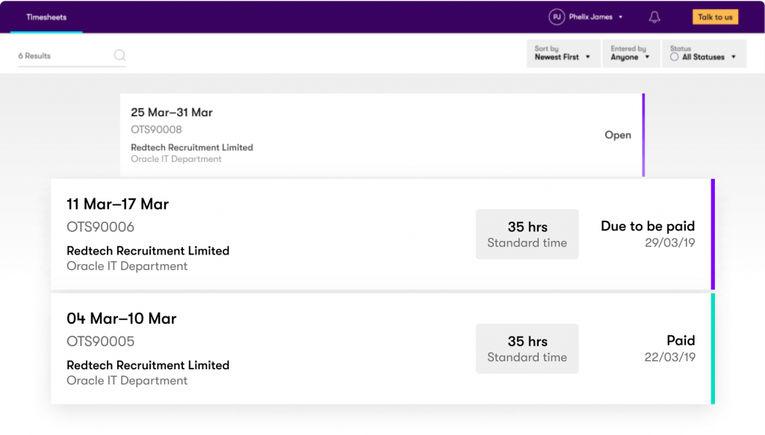
Task: Open the 25 Mar–31 Mar timesheet
Action: tap(172, 113)
